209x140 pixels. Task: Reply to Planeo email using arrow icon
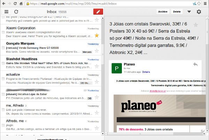click(x=195, y=64)
